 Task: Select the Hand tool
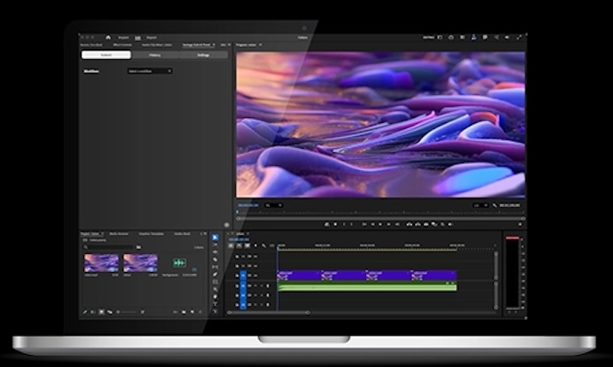coord(215,297)
